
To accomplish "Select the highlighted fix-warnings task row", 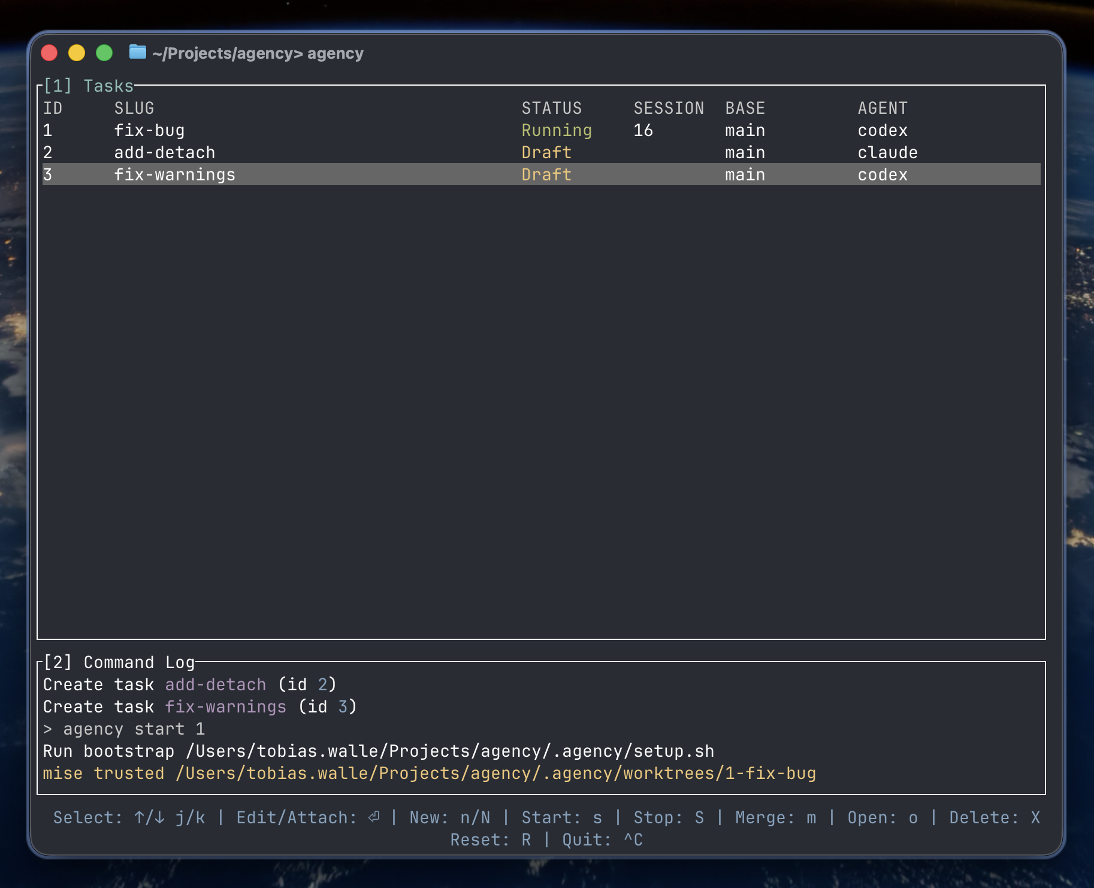I will pyautogui.click(x=541, y=175).
